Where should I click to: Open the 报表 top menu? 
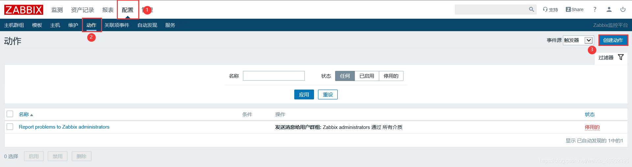tap(108, 10)
